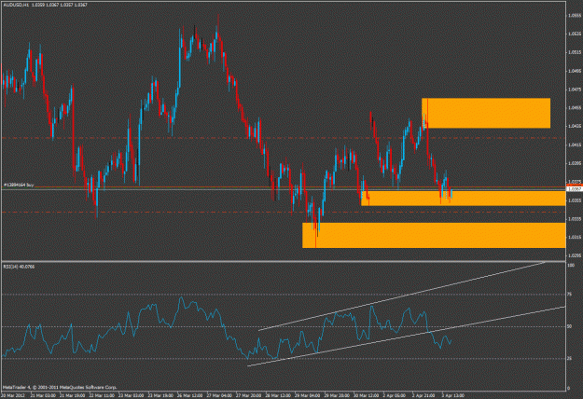583x399 pixels.
Task: Select the upper orange rectangle zone near 1.0455
Action: pyautogui.click(x=486, y=114)
